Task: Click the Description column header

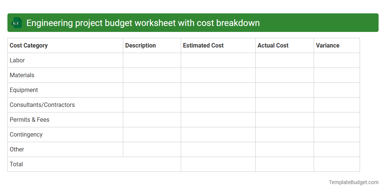Action: point(152,46)
